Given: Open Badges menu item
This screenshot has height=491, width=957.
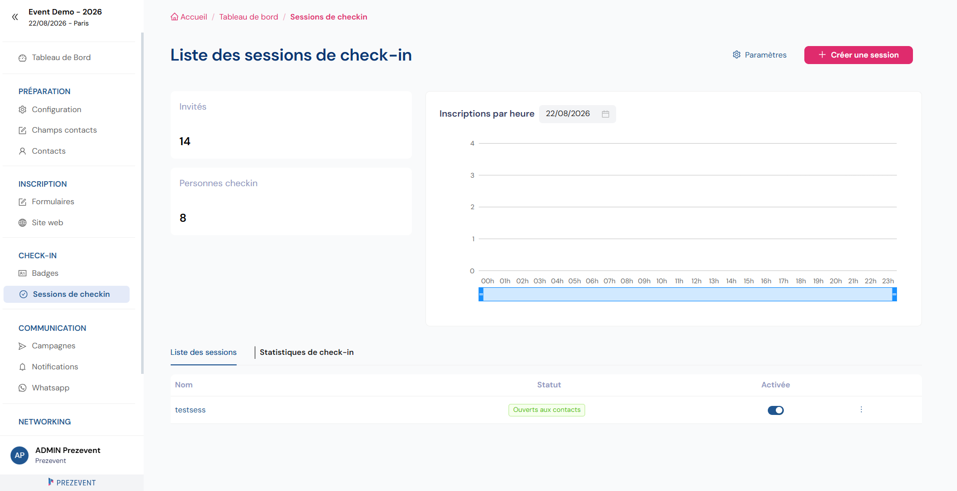Looking at the screenshot, I should click(45, 273).
